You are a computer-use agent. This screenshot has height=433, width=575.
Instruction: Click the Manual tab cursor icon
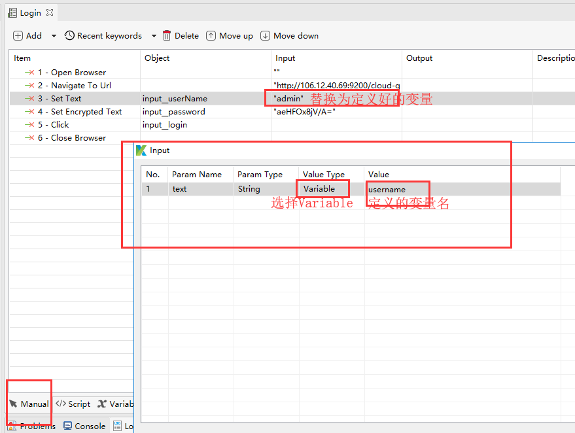13,404
